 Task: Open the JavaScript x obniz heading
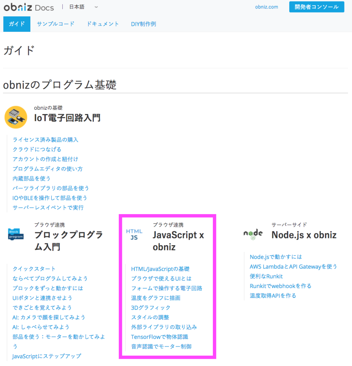178,241
